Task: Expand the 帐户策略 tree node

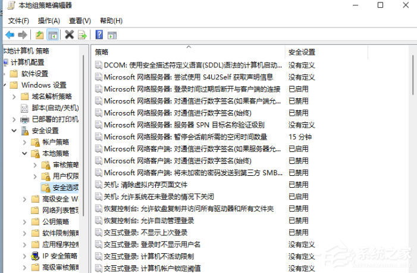Action: pyautogui.click(x=23, y=142)
